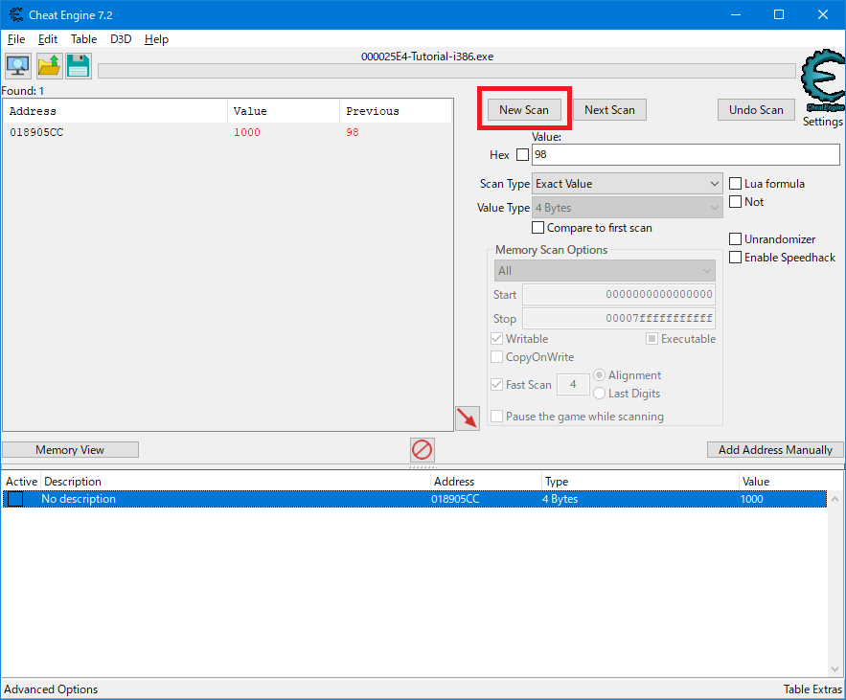
Task: Select the Last Digits radio button
Action: 599,394
